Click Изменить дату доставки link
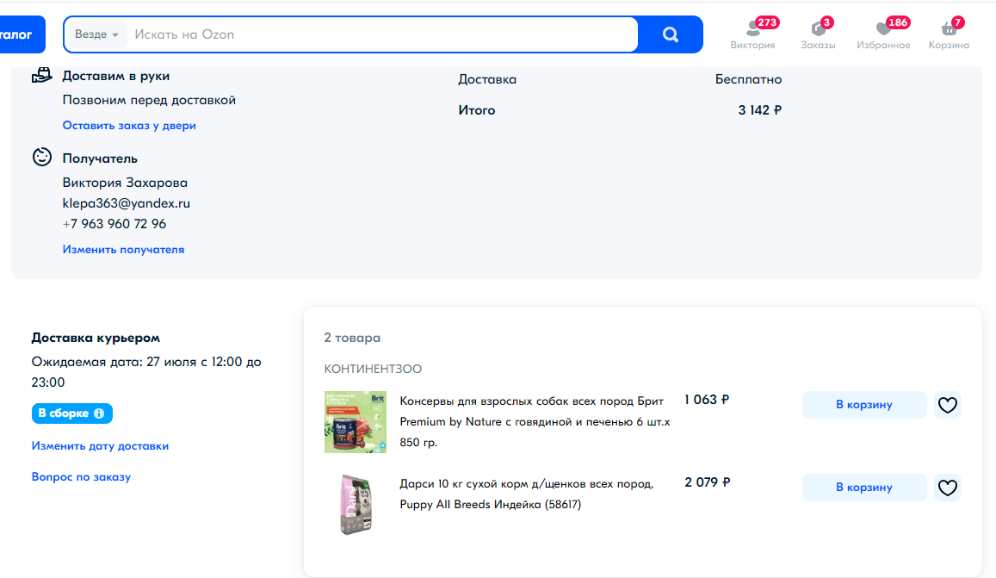Viewport: 996px width, 578px height. pos(101,445)
